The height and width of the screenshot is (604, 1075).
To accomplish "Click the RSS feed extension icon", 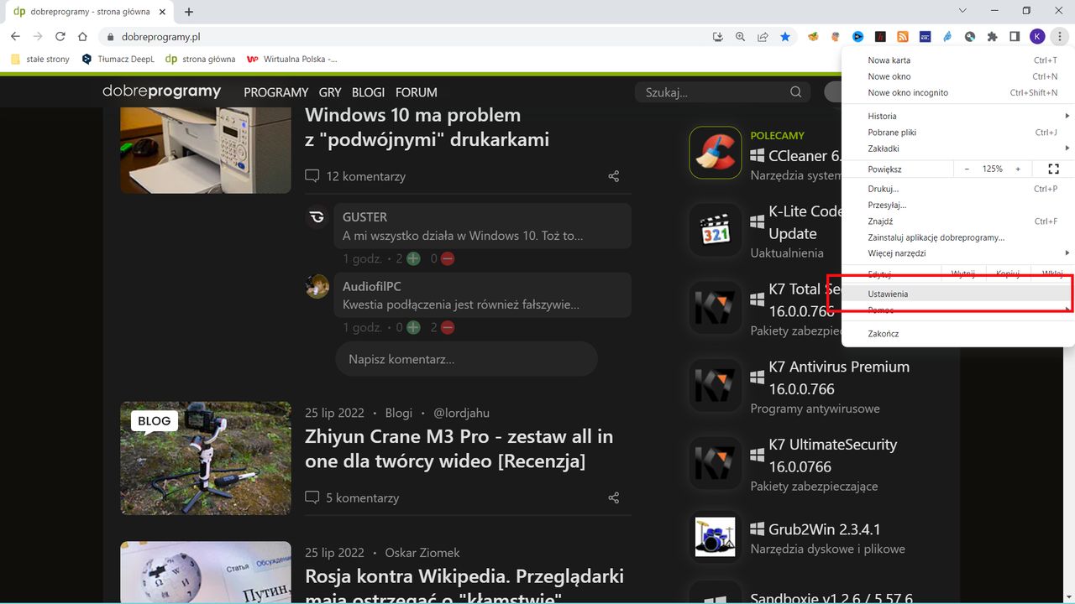I will (902, 36).
